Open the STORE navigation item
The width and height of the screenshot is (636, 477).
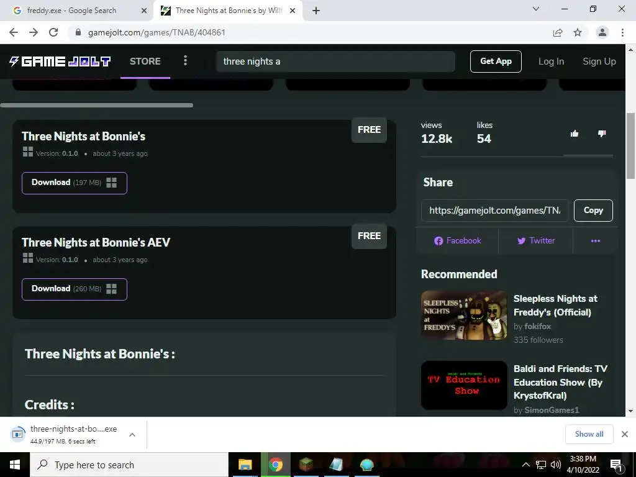145,61
